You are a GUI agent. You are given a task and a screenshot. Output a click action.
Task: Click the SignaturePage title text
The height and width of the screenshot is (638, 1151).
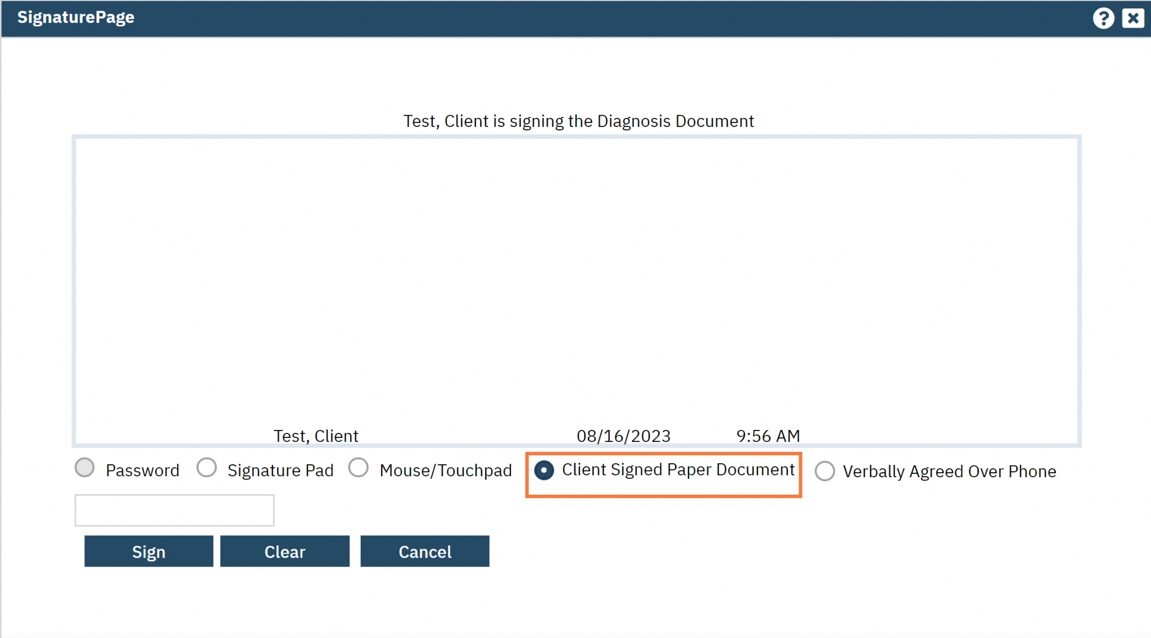coord(76,17)
